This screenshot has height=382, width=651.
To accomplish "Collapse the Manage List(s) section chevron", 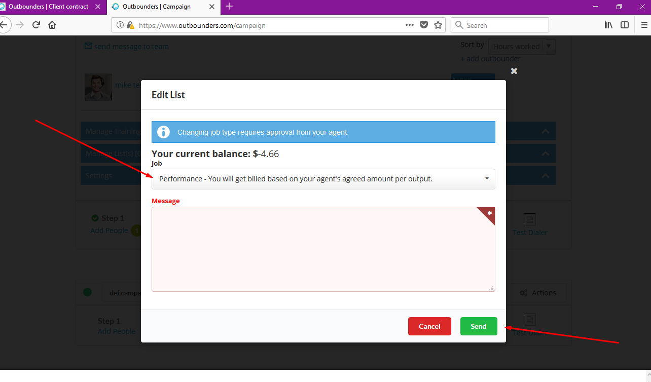I will (546, 154).
